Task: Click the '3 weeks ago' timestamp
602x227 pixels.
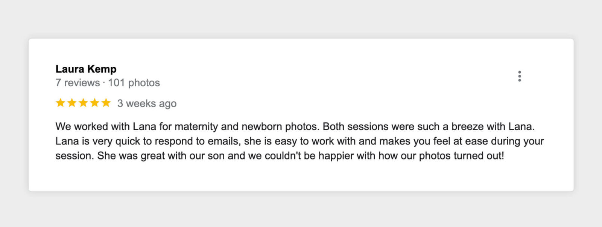Action: tap(146, 103)
